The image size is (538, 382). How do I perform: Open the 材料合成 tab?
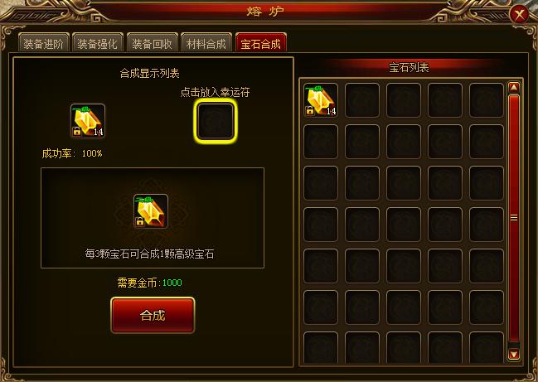point(206,43)
